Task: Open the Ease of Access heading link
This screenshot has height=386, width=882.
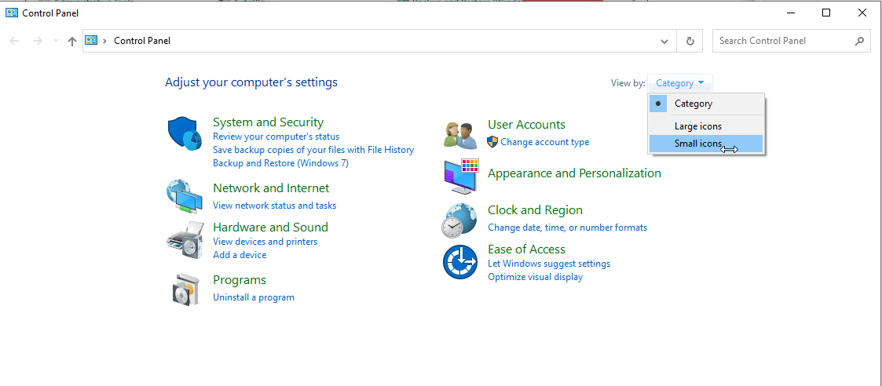Action: tap(526, 249)
